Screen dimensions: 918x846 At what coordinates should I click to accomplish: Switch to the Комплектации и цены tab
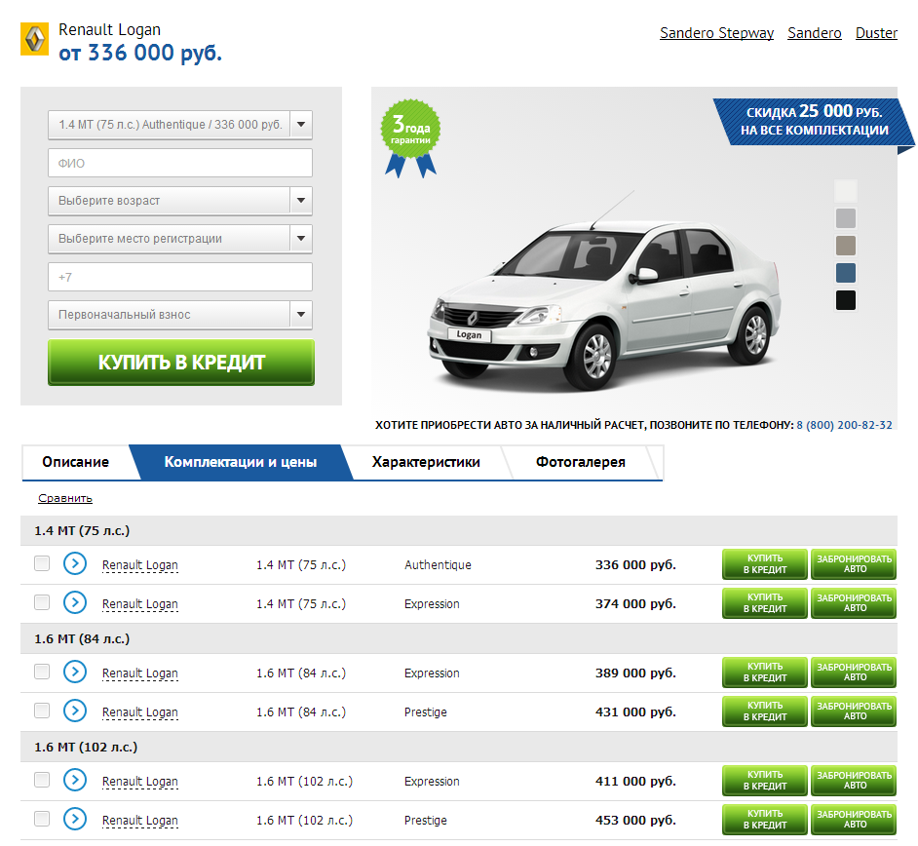(241, 463)
